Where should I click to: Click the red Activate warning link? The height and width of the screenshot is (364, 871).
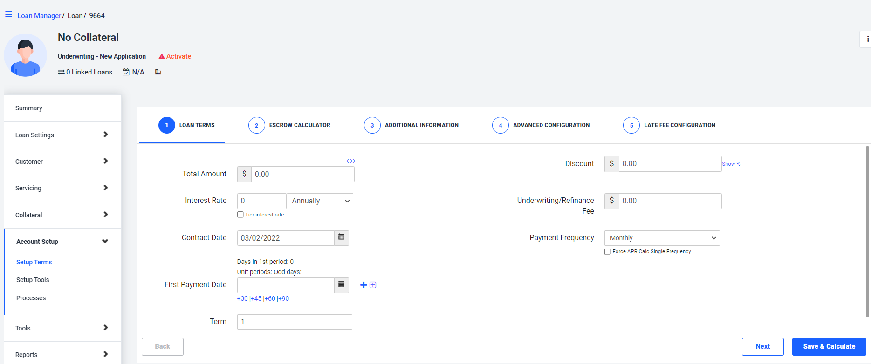pyautogui.click(x=175, y=56)
